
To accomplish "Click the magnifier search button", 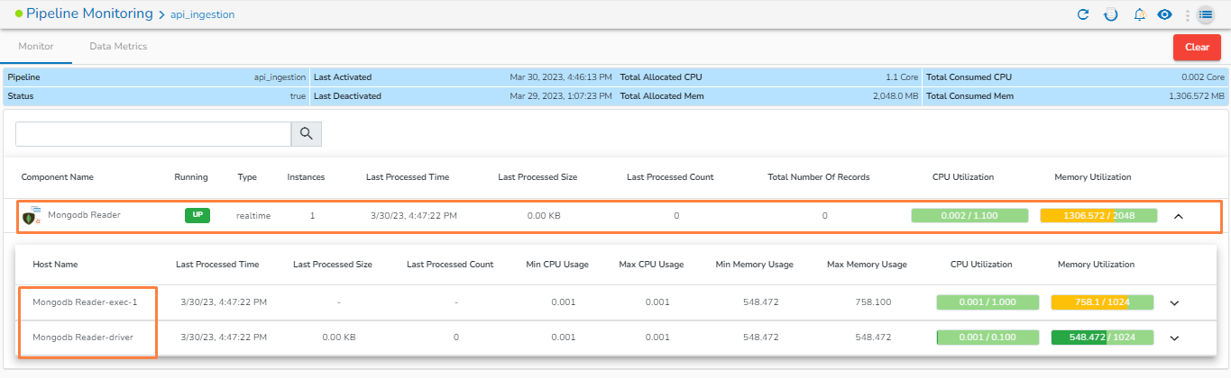I will [x=306, y=134].
